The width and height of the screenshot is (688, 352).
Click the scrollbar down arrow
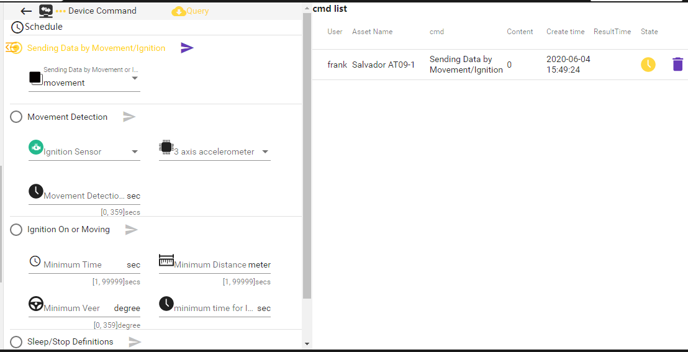(307, 344)
